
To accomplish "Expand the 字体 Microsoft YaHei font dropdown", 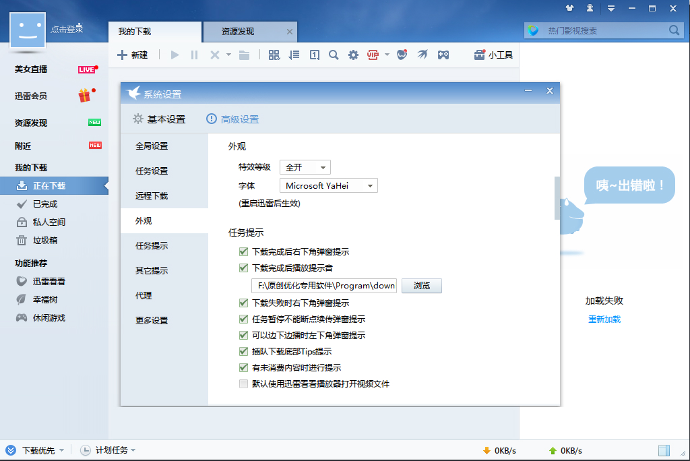I will pos(329,185).
